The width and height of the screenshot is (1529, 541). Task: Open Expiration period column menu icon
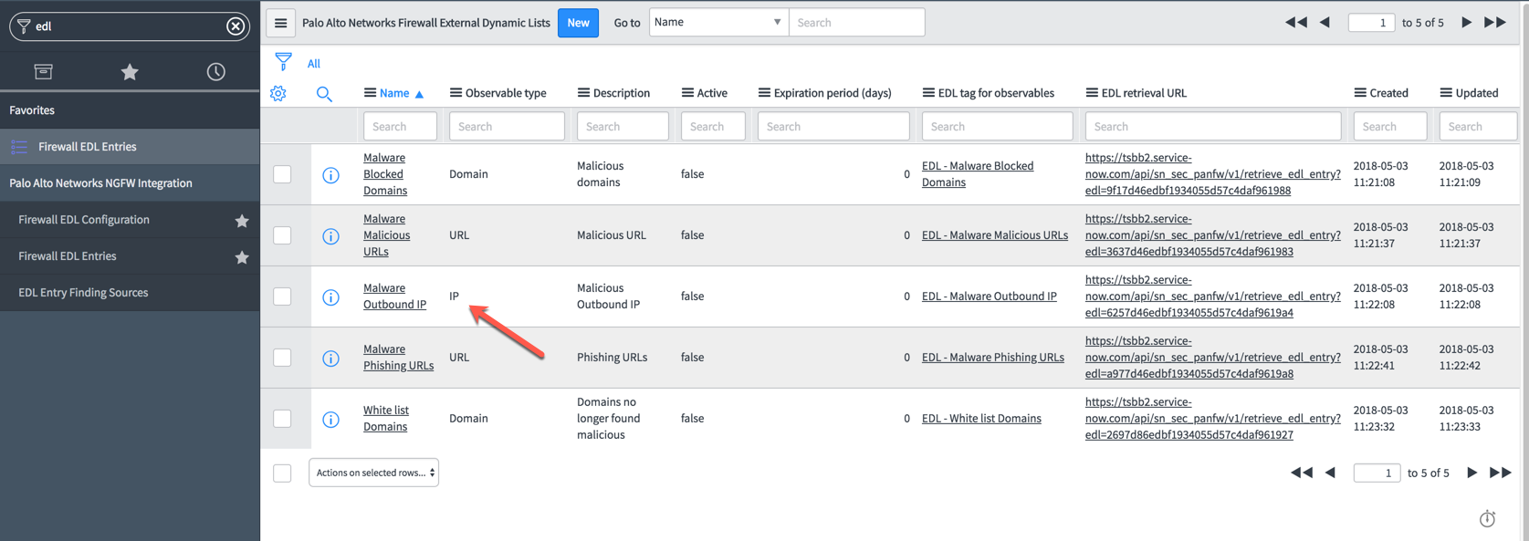(x=764, y=93)
